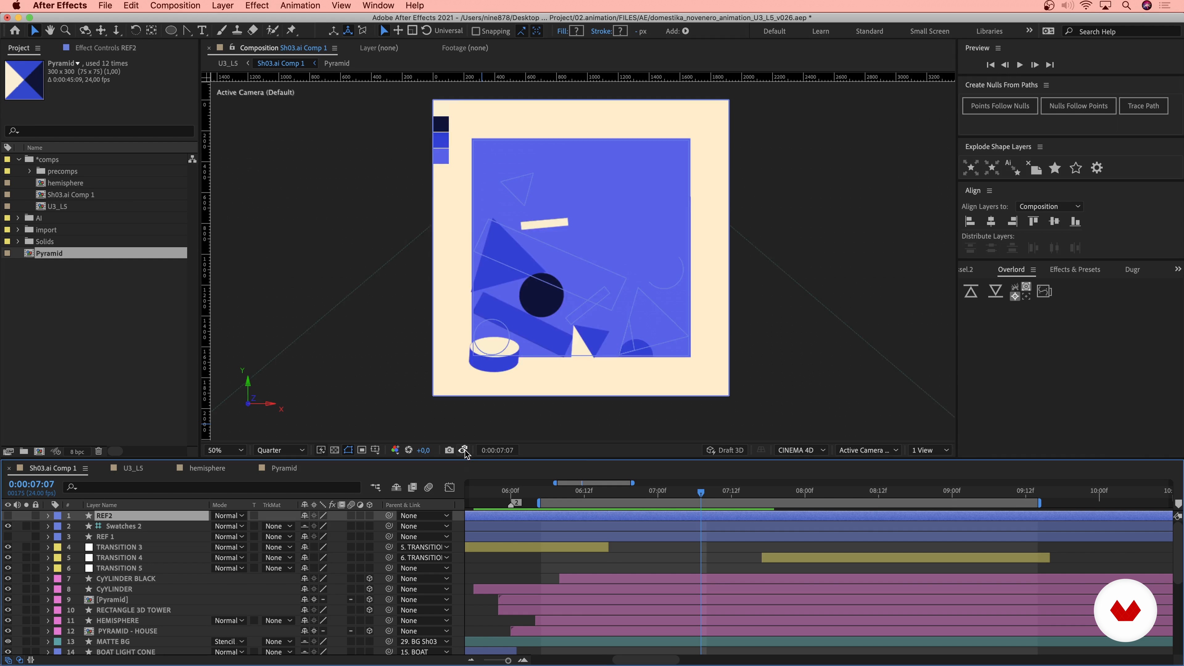Select the Pen tool
The width and height of the screenshot is (1184, 666).
point(187,31)
